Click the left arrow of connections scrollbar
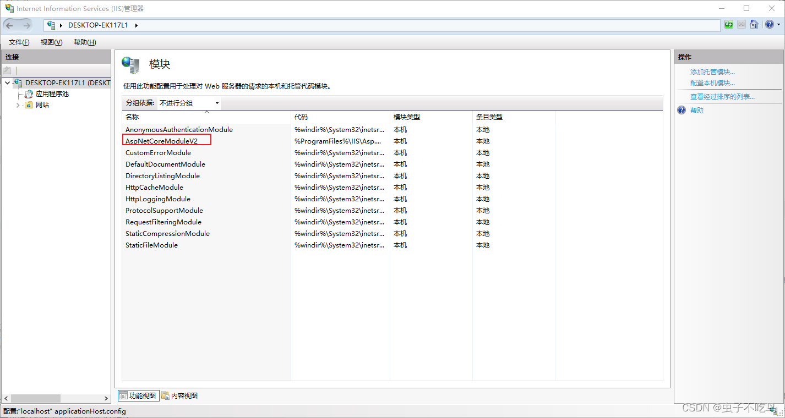This screenshot has height=418, width=785. 6,398
